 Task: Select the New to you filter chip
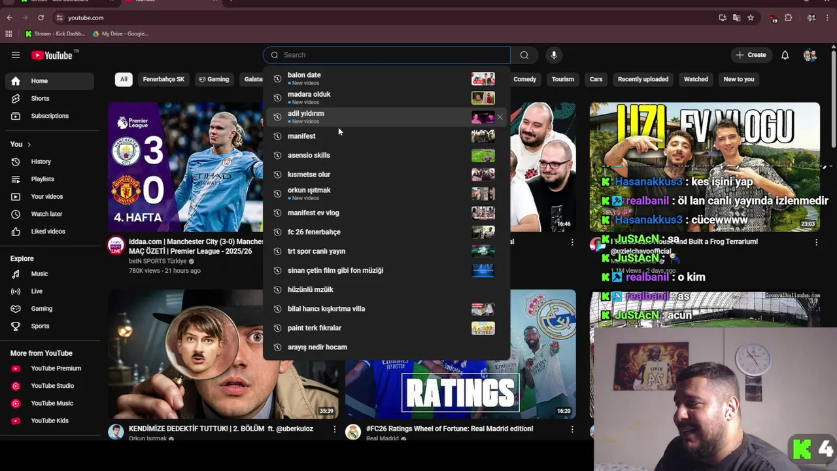pyautogui.click(x=739, y=79)
